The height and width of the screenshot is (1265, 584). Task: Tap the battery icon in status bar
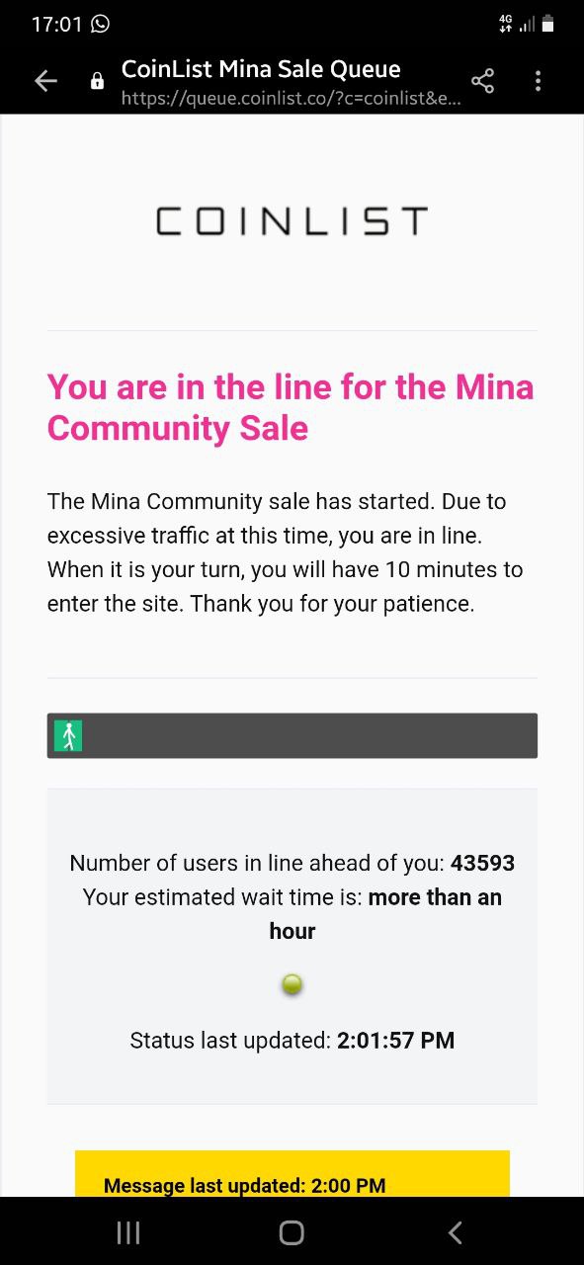coord(548,24)
